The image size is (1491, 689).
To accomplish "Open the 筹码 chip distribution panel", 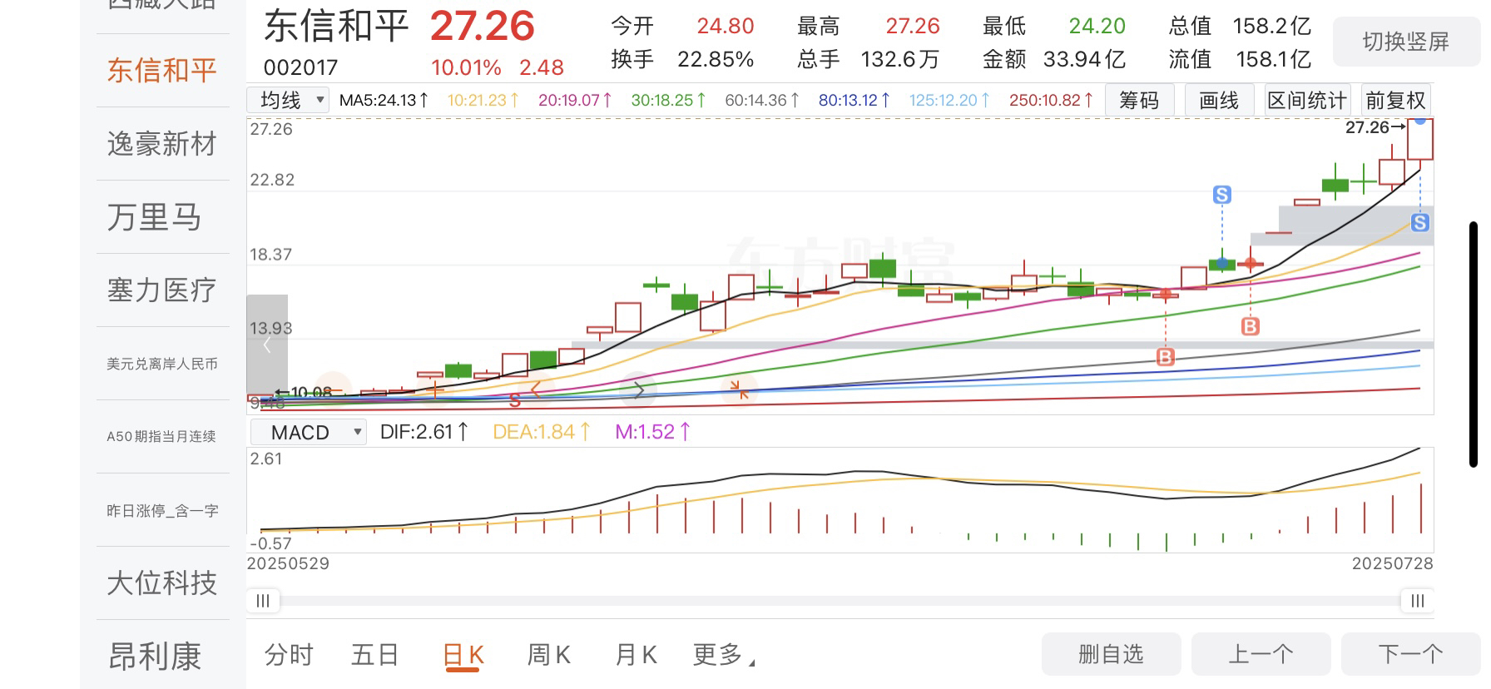I will (1139, 101).
